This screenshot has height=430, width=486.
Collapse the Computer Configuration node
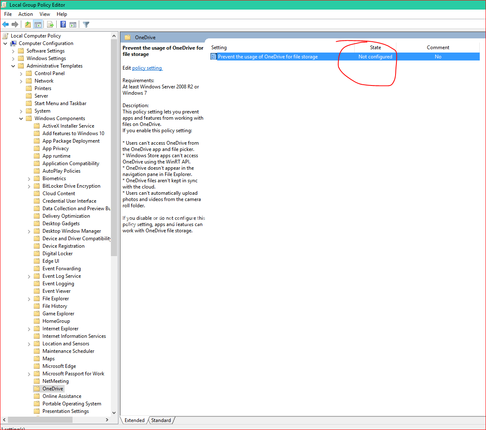[5, 43]
